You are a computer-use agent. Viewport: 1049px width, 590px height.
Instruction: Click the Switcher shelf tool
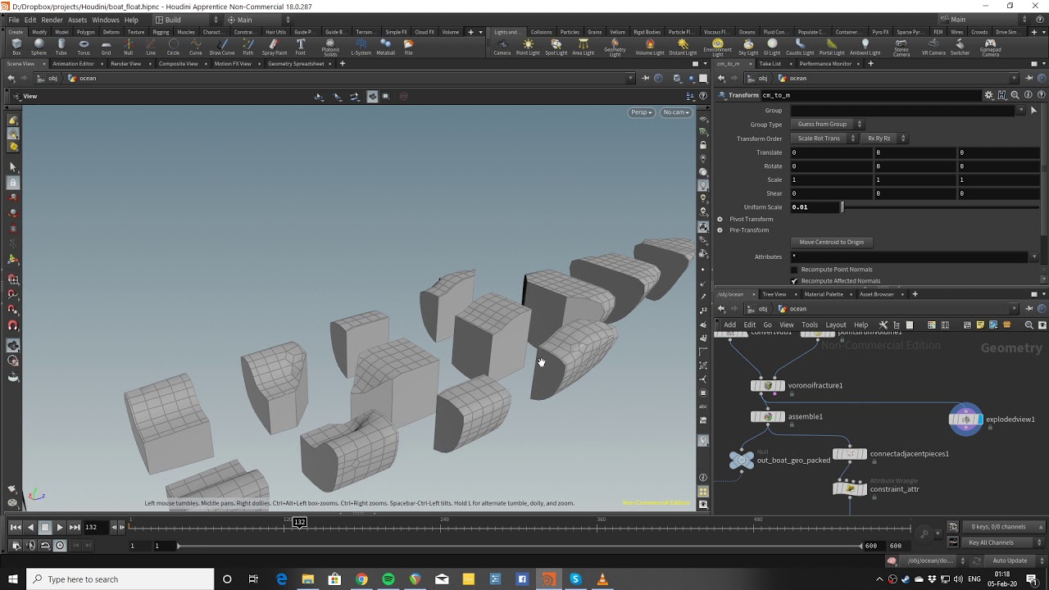(960, 48)
